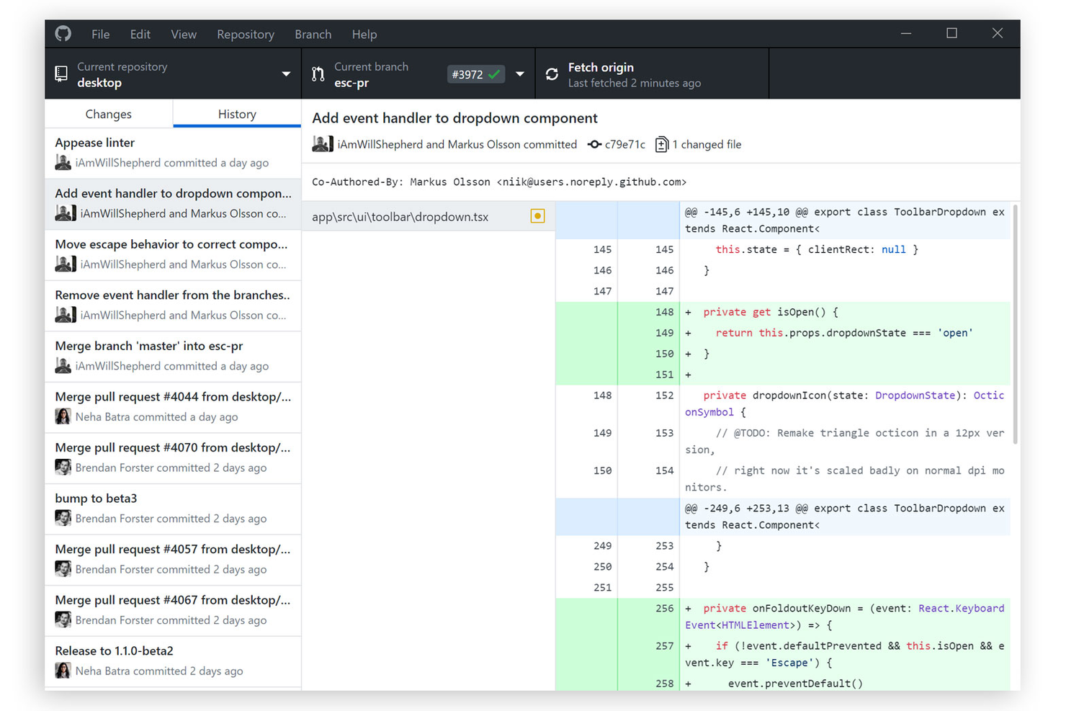
Task: Open the Repository menu
Action: tap(246, 34)
